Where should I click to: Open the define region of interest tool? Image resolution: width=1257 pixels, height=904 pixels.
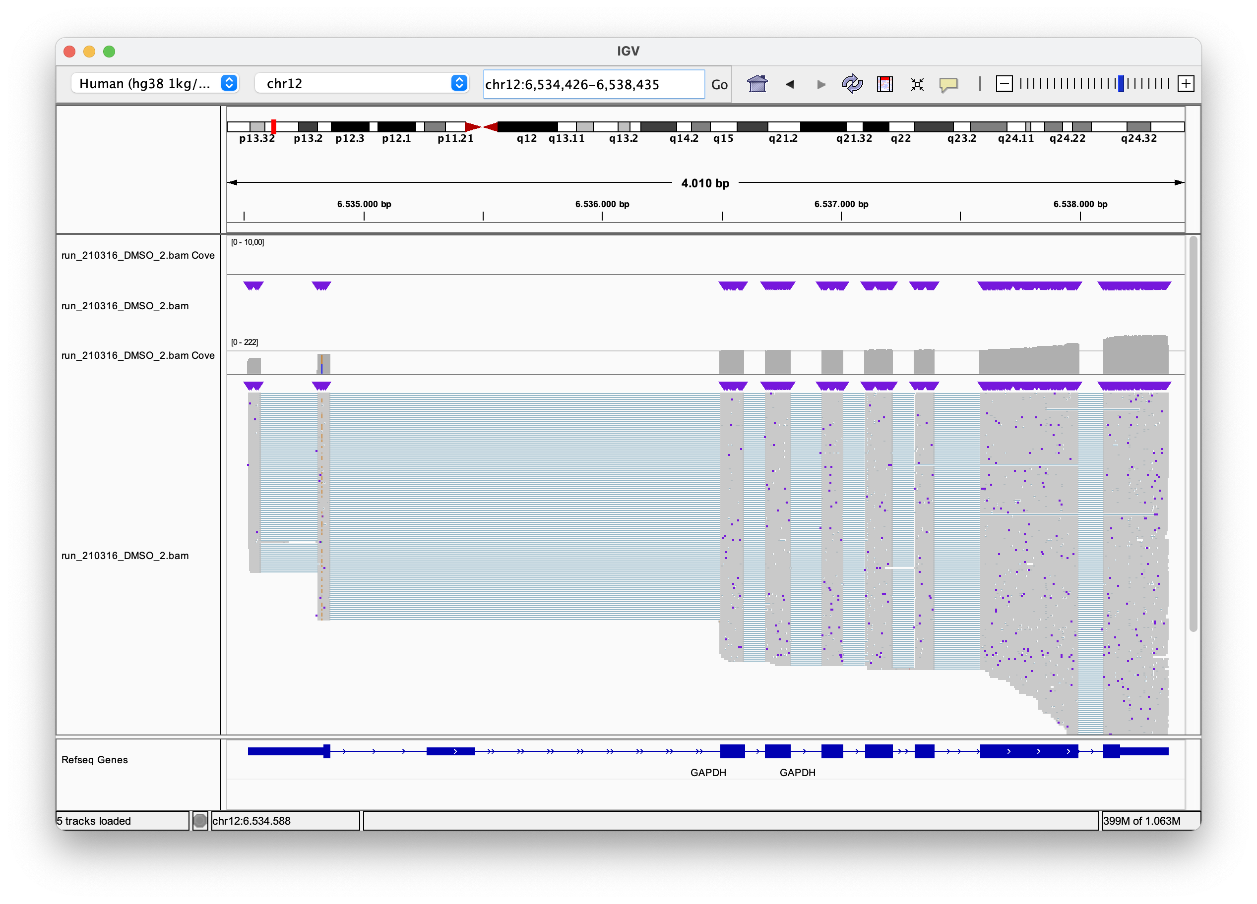point(884,84)
